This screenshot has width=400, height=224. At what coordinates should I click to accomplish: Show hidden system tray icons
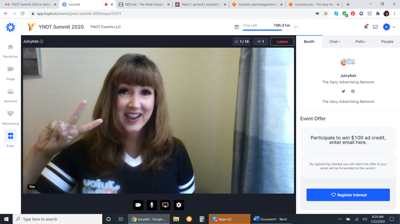(340, 219)
